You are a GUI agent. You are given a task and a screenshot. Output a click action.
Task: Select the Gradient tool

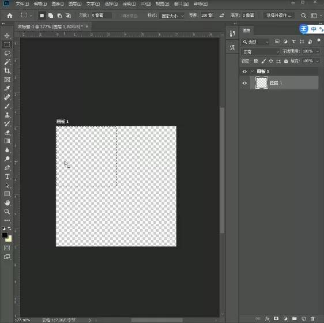click(7, 141)
